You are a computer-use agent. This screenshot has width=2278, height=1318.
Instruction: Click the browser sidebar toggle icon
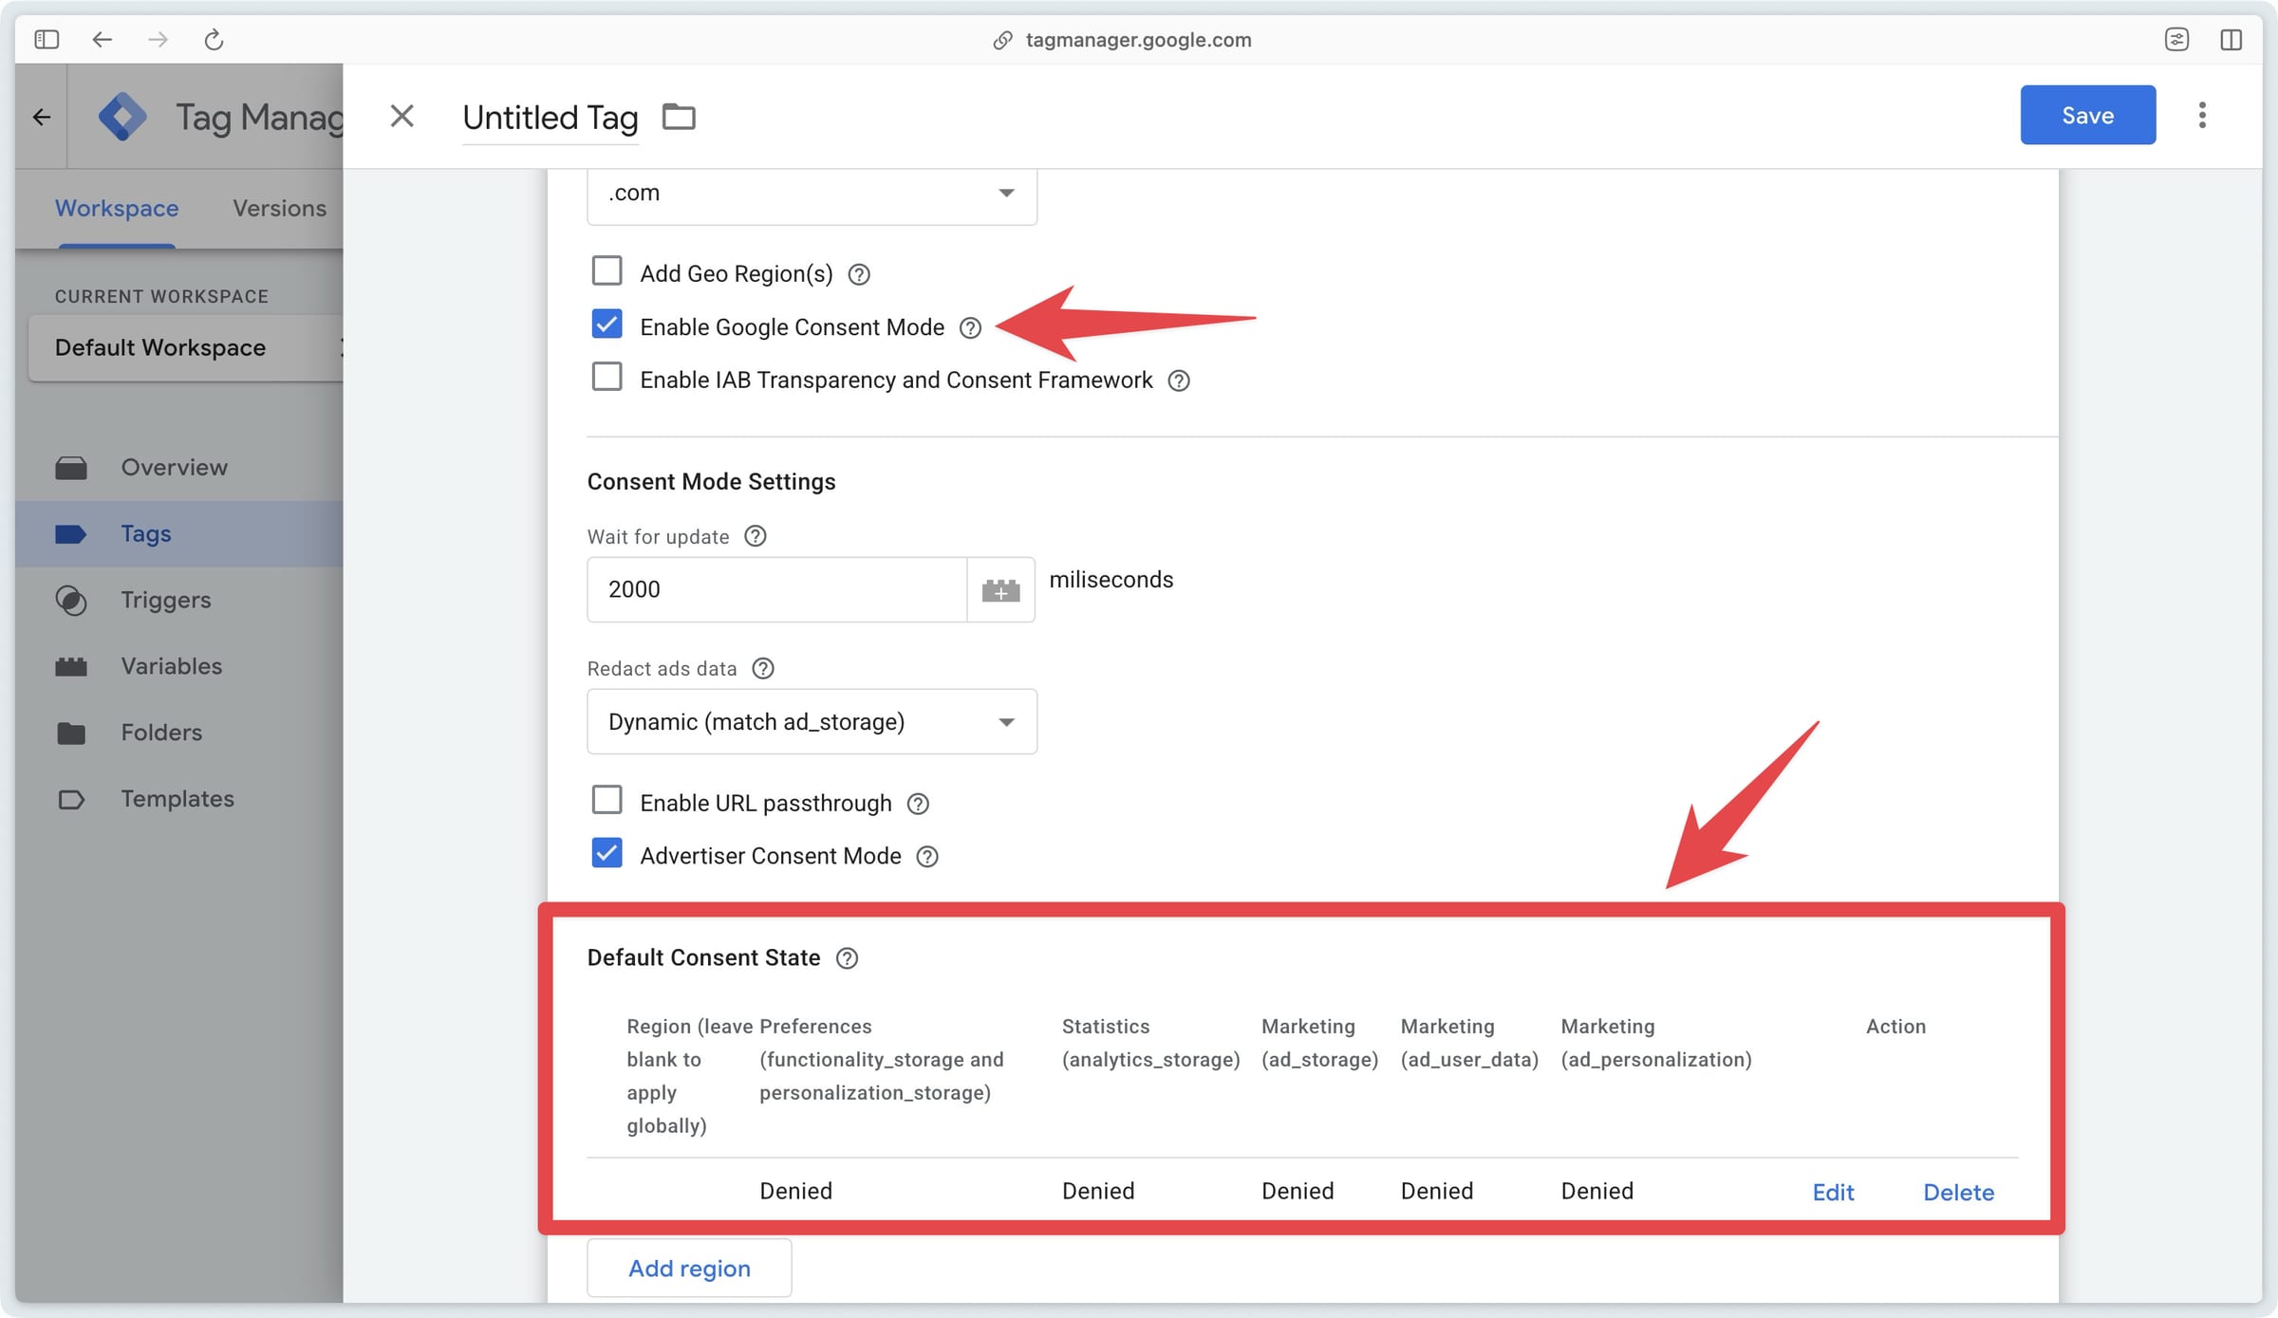tap(47, 39)
